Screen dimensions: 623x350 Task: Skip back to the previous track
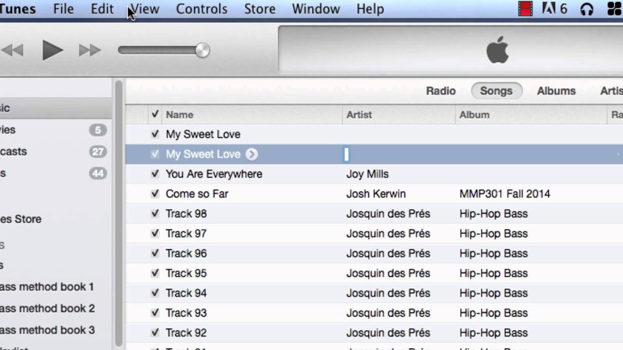[x=12, y=50]
